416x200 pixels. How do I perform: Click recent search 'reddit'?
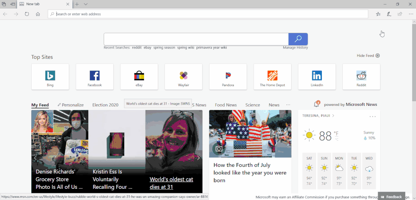point(137,48)
